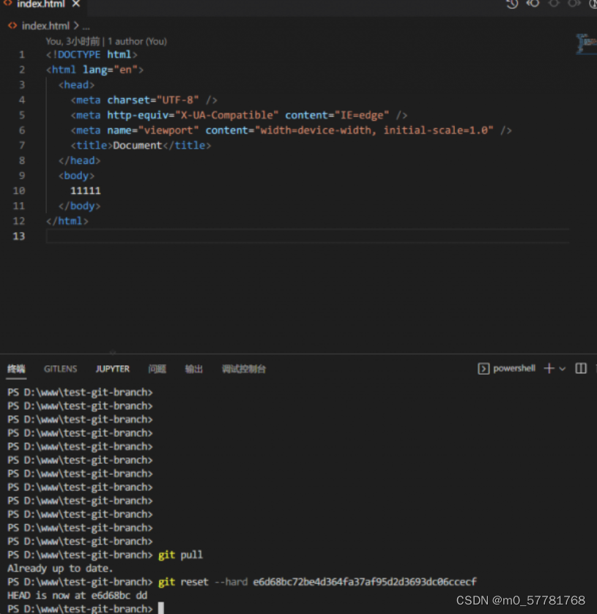
Task: Open the 调试控制台 debug console
Action: coord(244,368)
